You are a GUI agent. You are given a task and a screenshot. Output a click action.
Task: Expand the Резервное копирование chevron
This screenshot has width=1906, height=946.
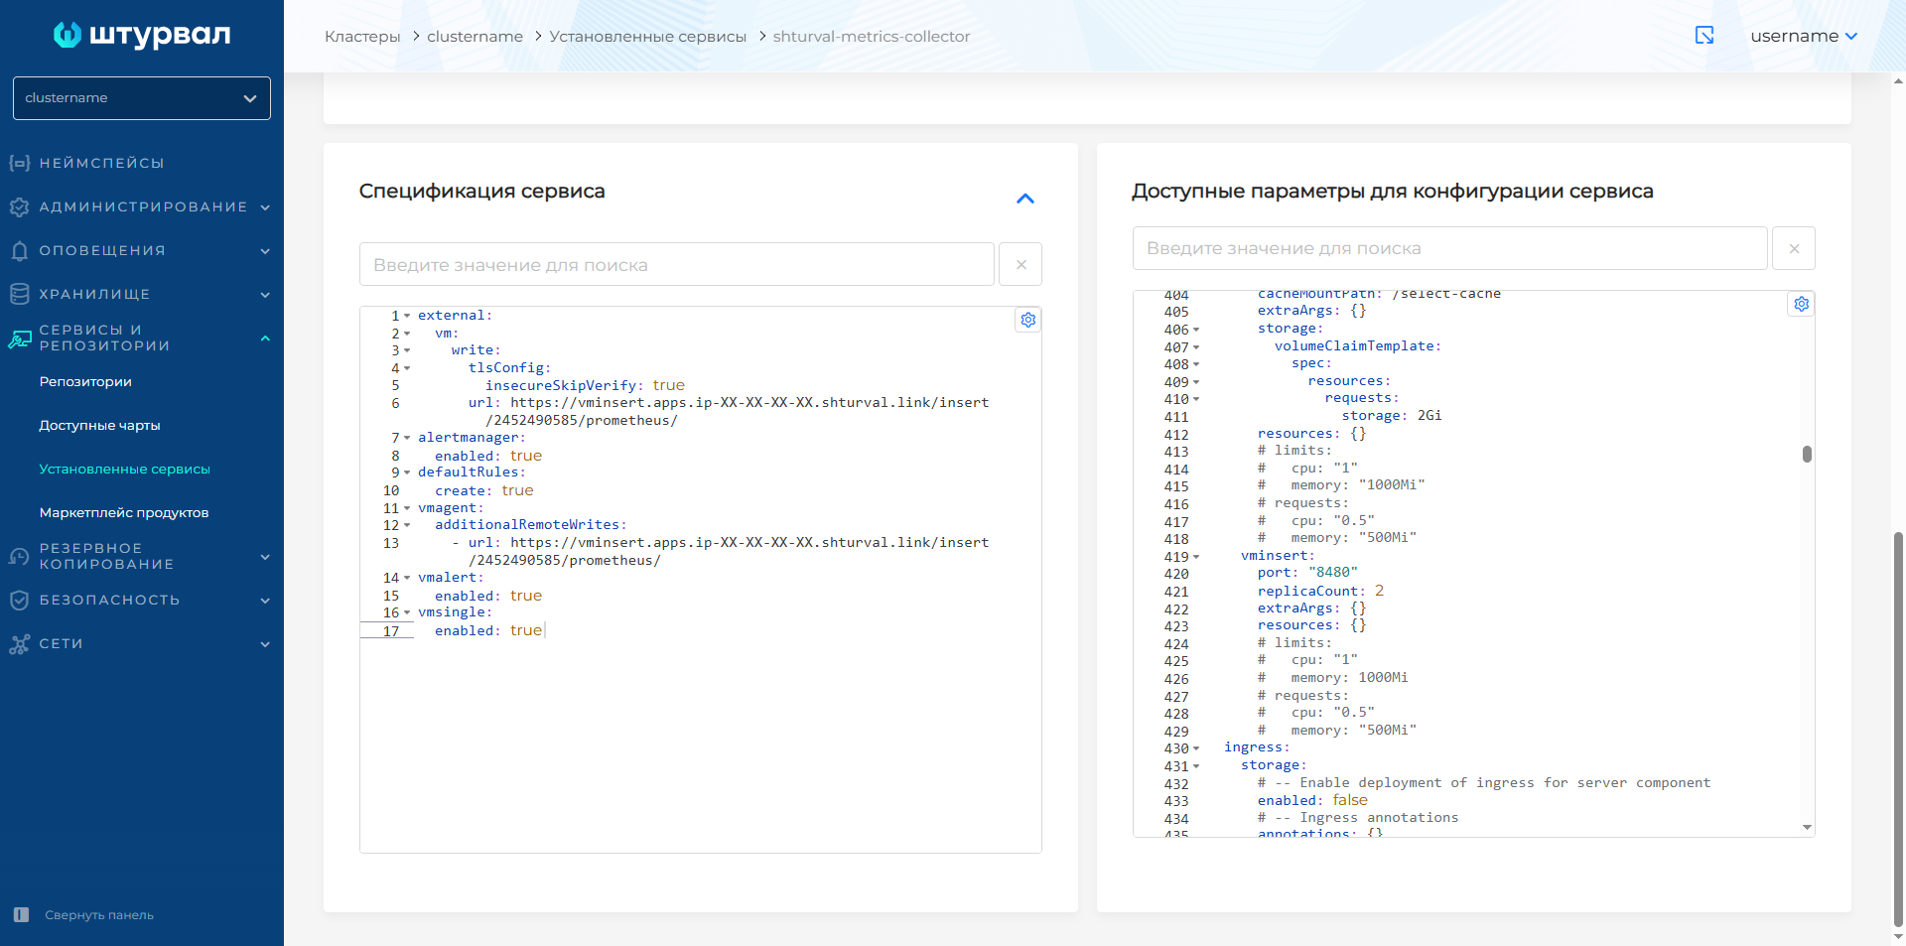[265, 557]
